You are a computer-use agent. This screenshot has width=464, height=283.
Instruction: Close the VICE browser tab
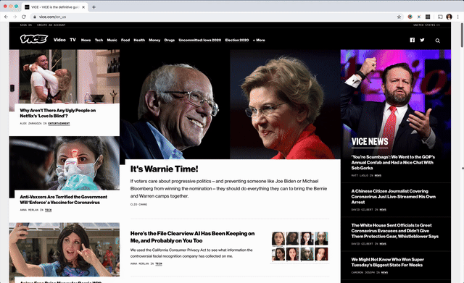pyautogui.click(x=83, y=7)
